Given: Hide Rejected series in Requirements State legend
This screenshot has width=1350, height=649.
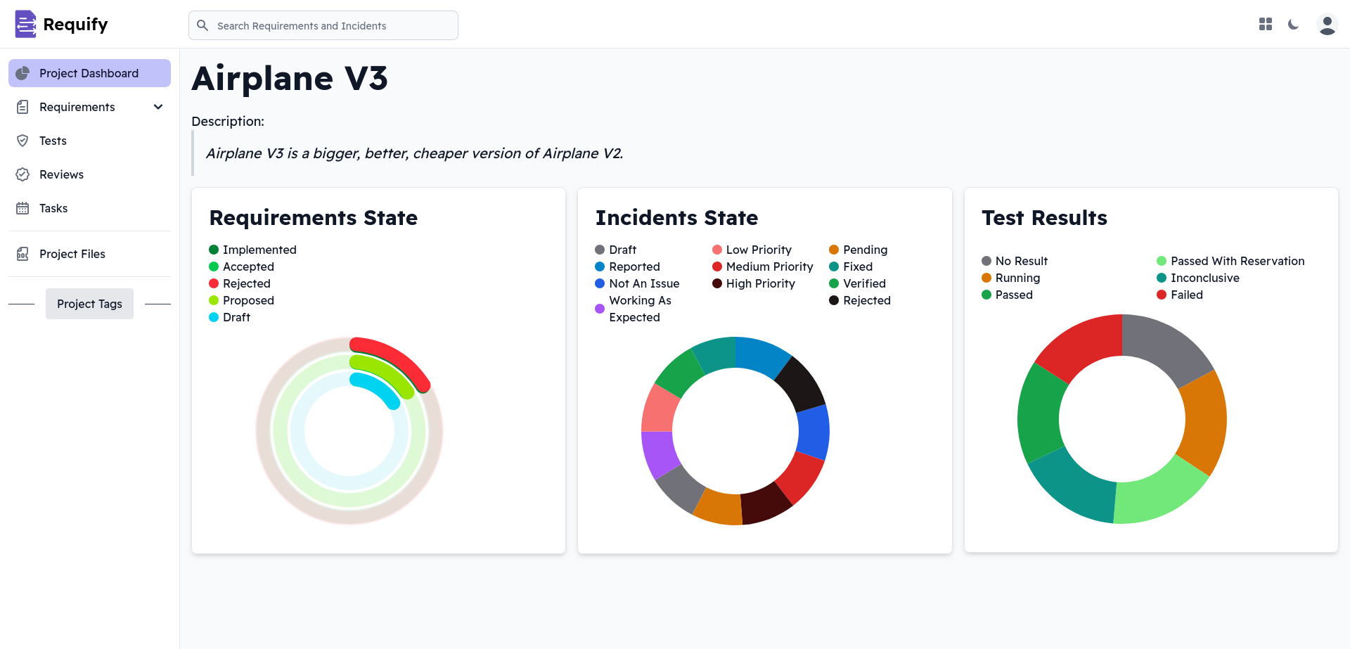Looking at the screenshot, I should pos(246,283).
